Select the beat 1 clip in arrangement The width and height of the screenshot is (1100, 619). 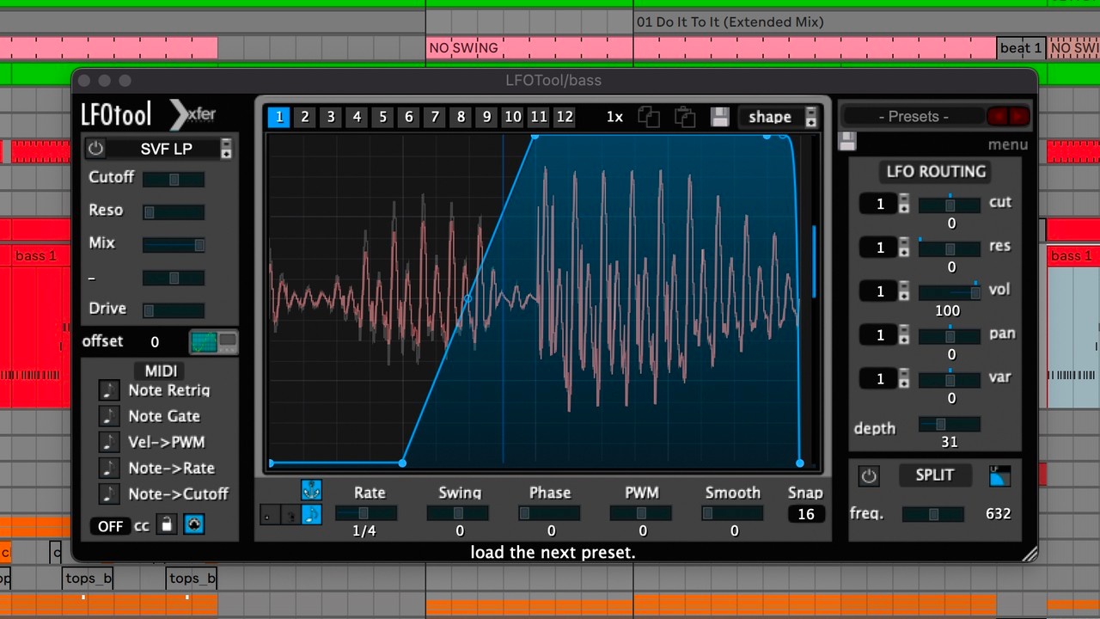1021,48
